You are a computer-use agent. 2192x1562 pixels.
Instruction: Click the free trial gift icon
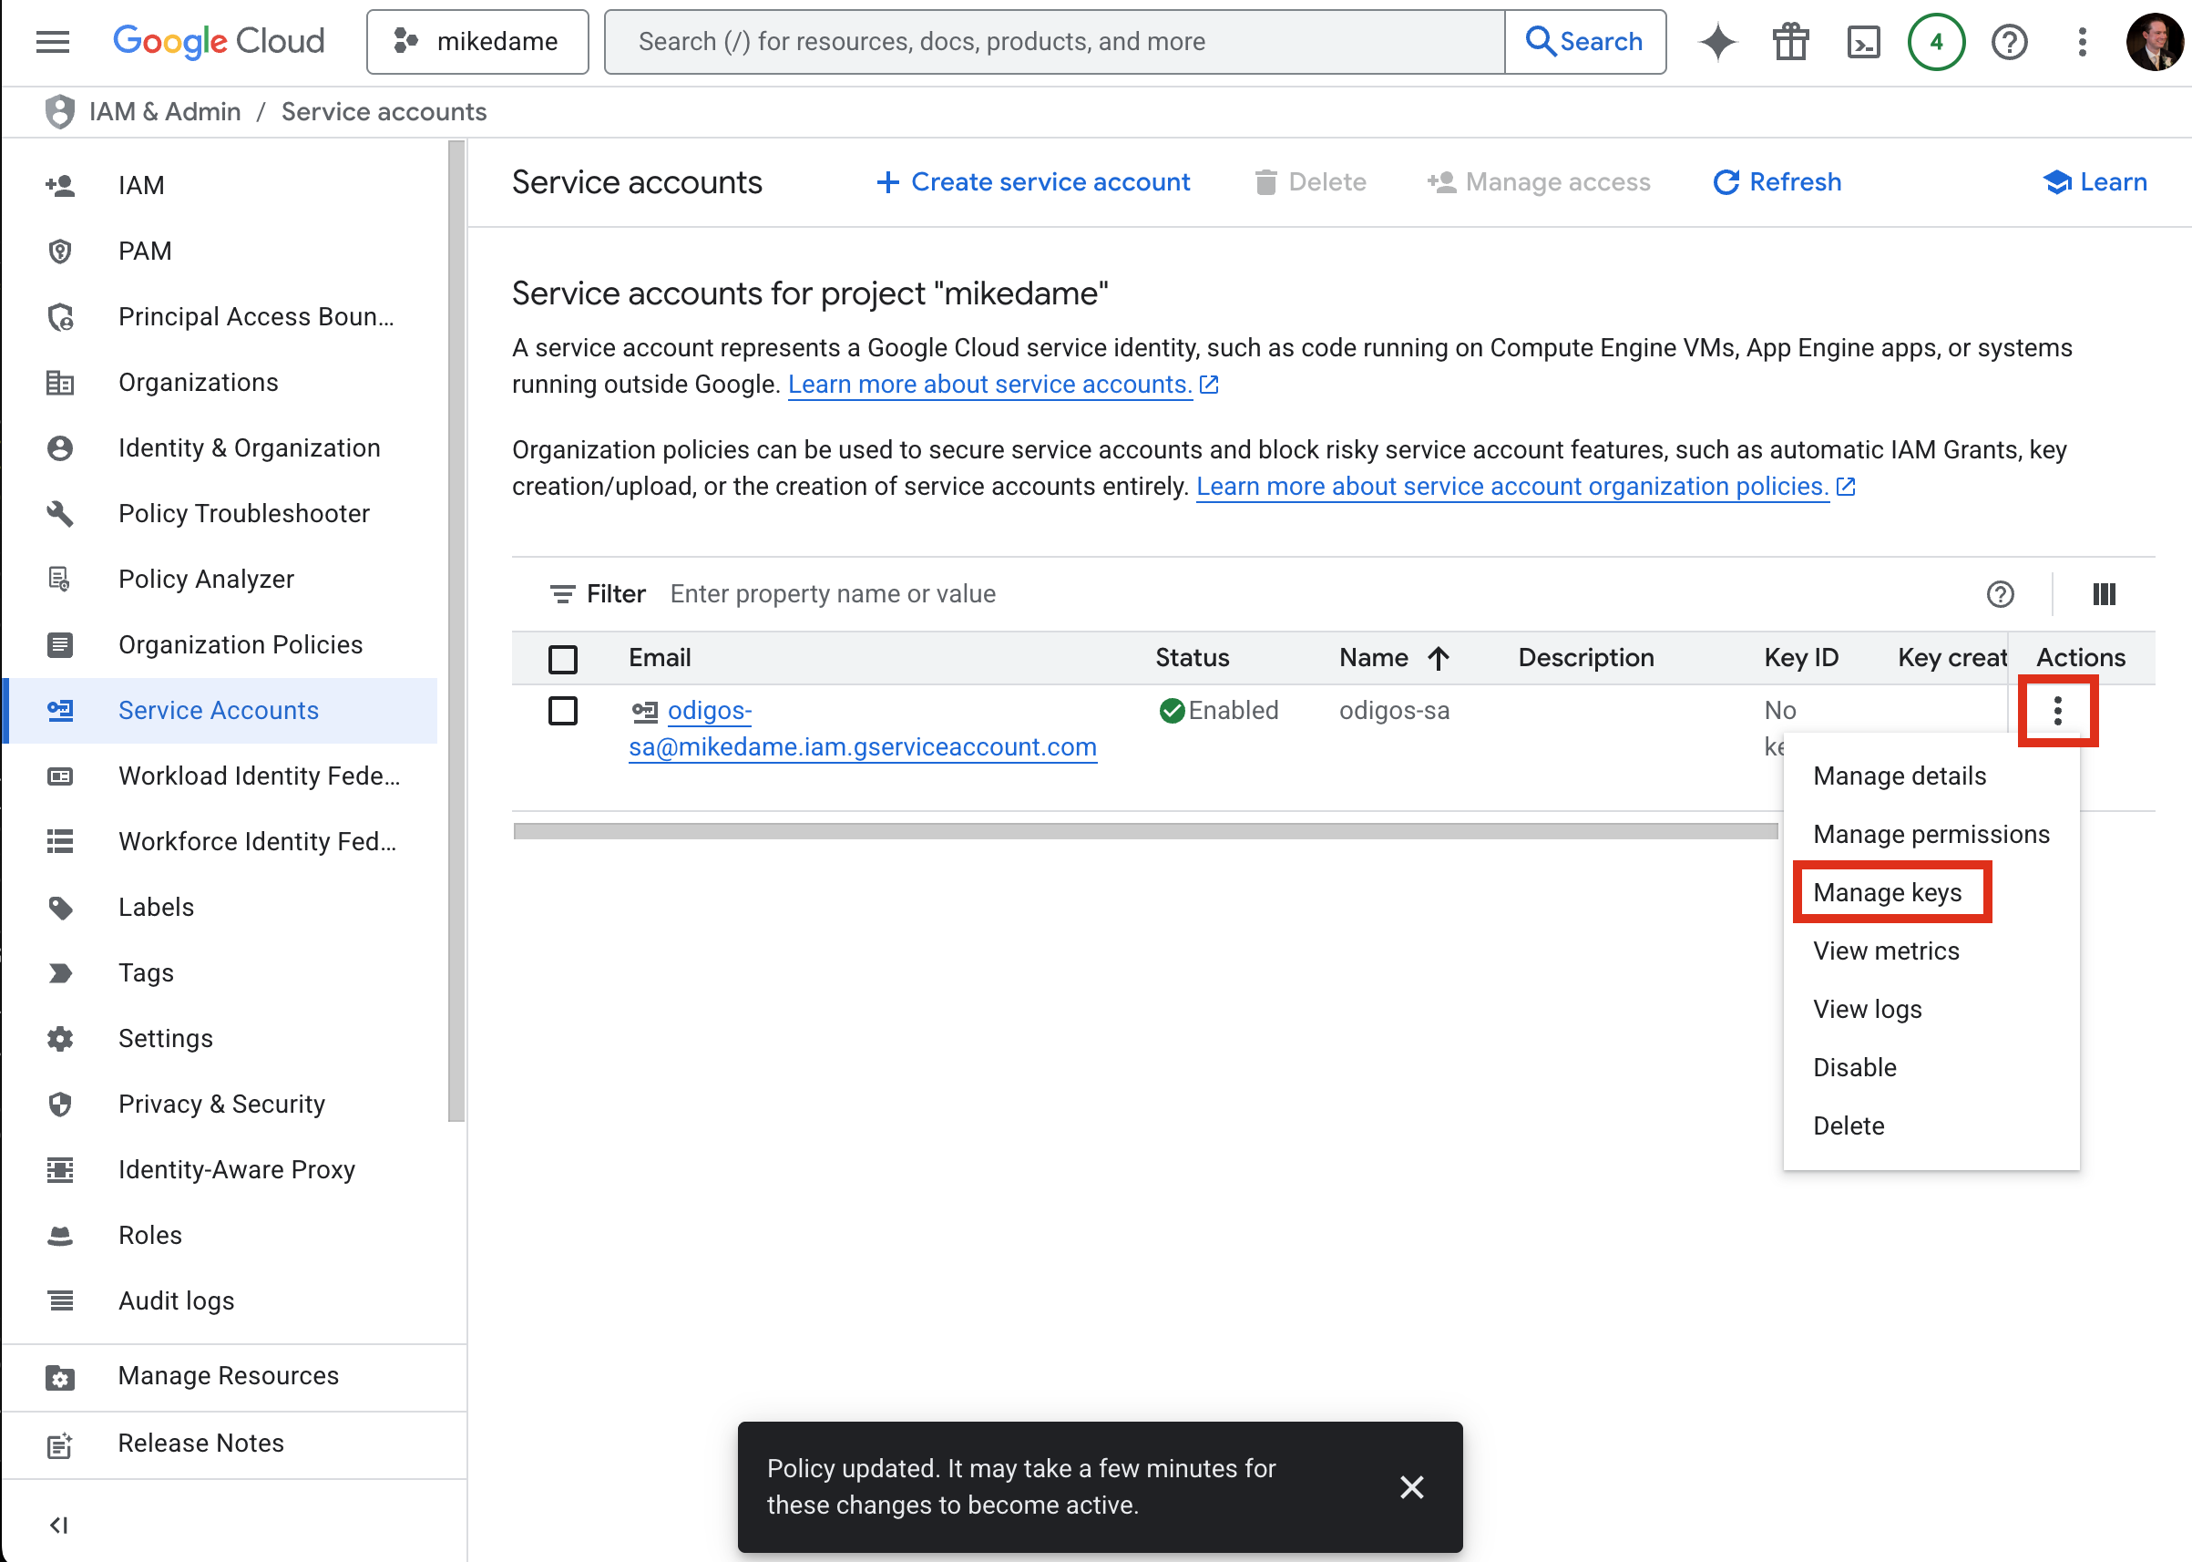click(1791, 41)
